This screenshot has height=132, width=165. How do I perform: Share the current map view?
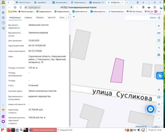(159, 48)
